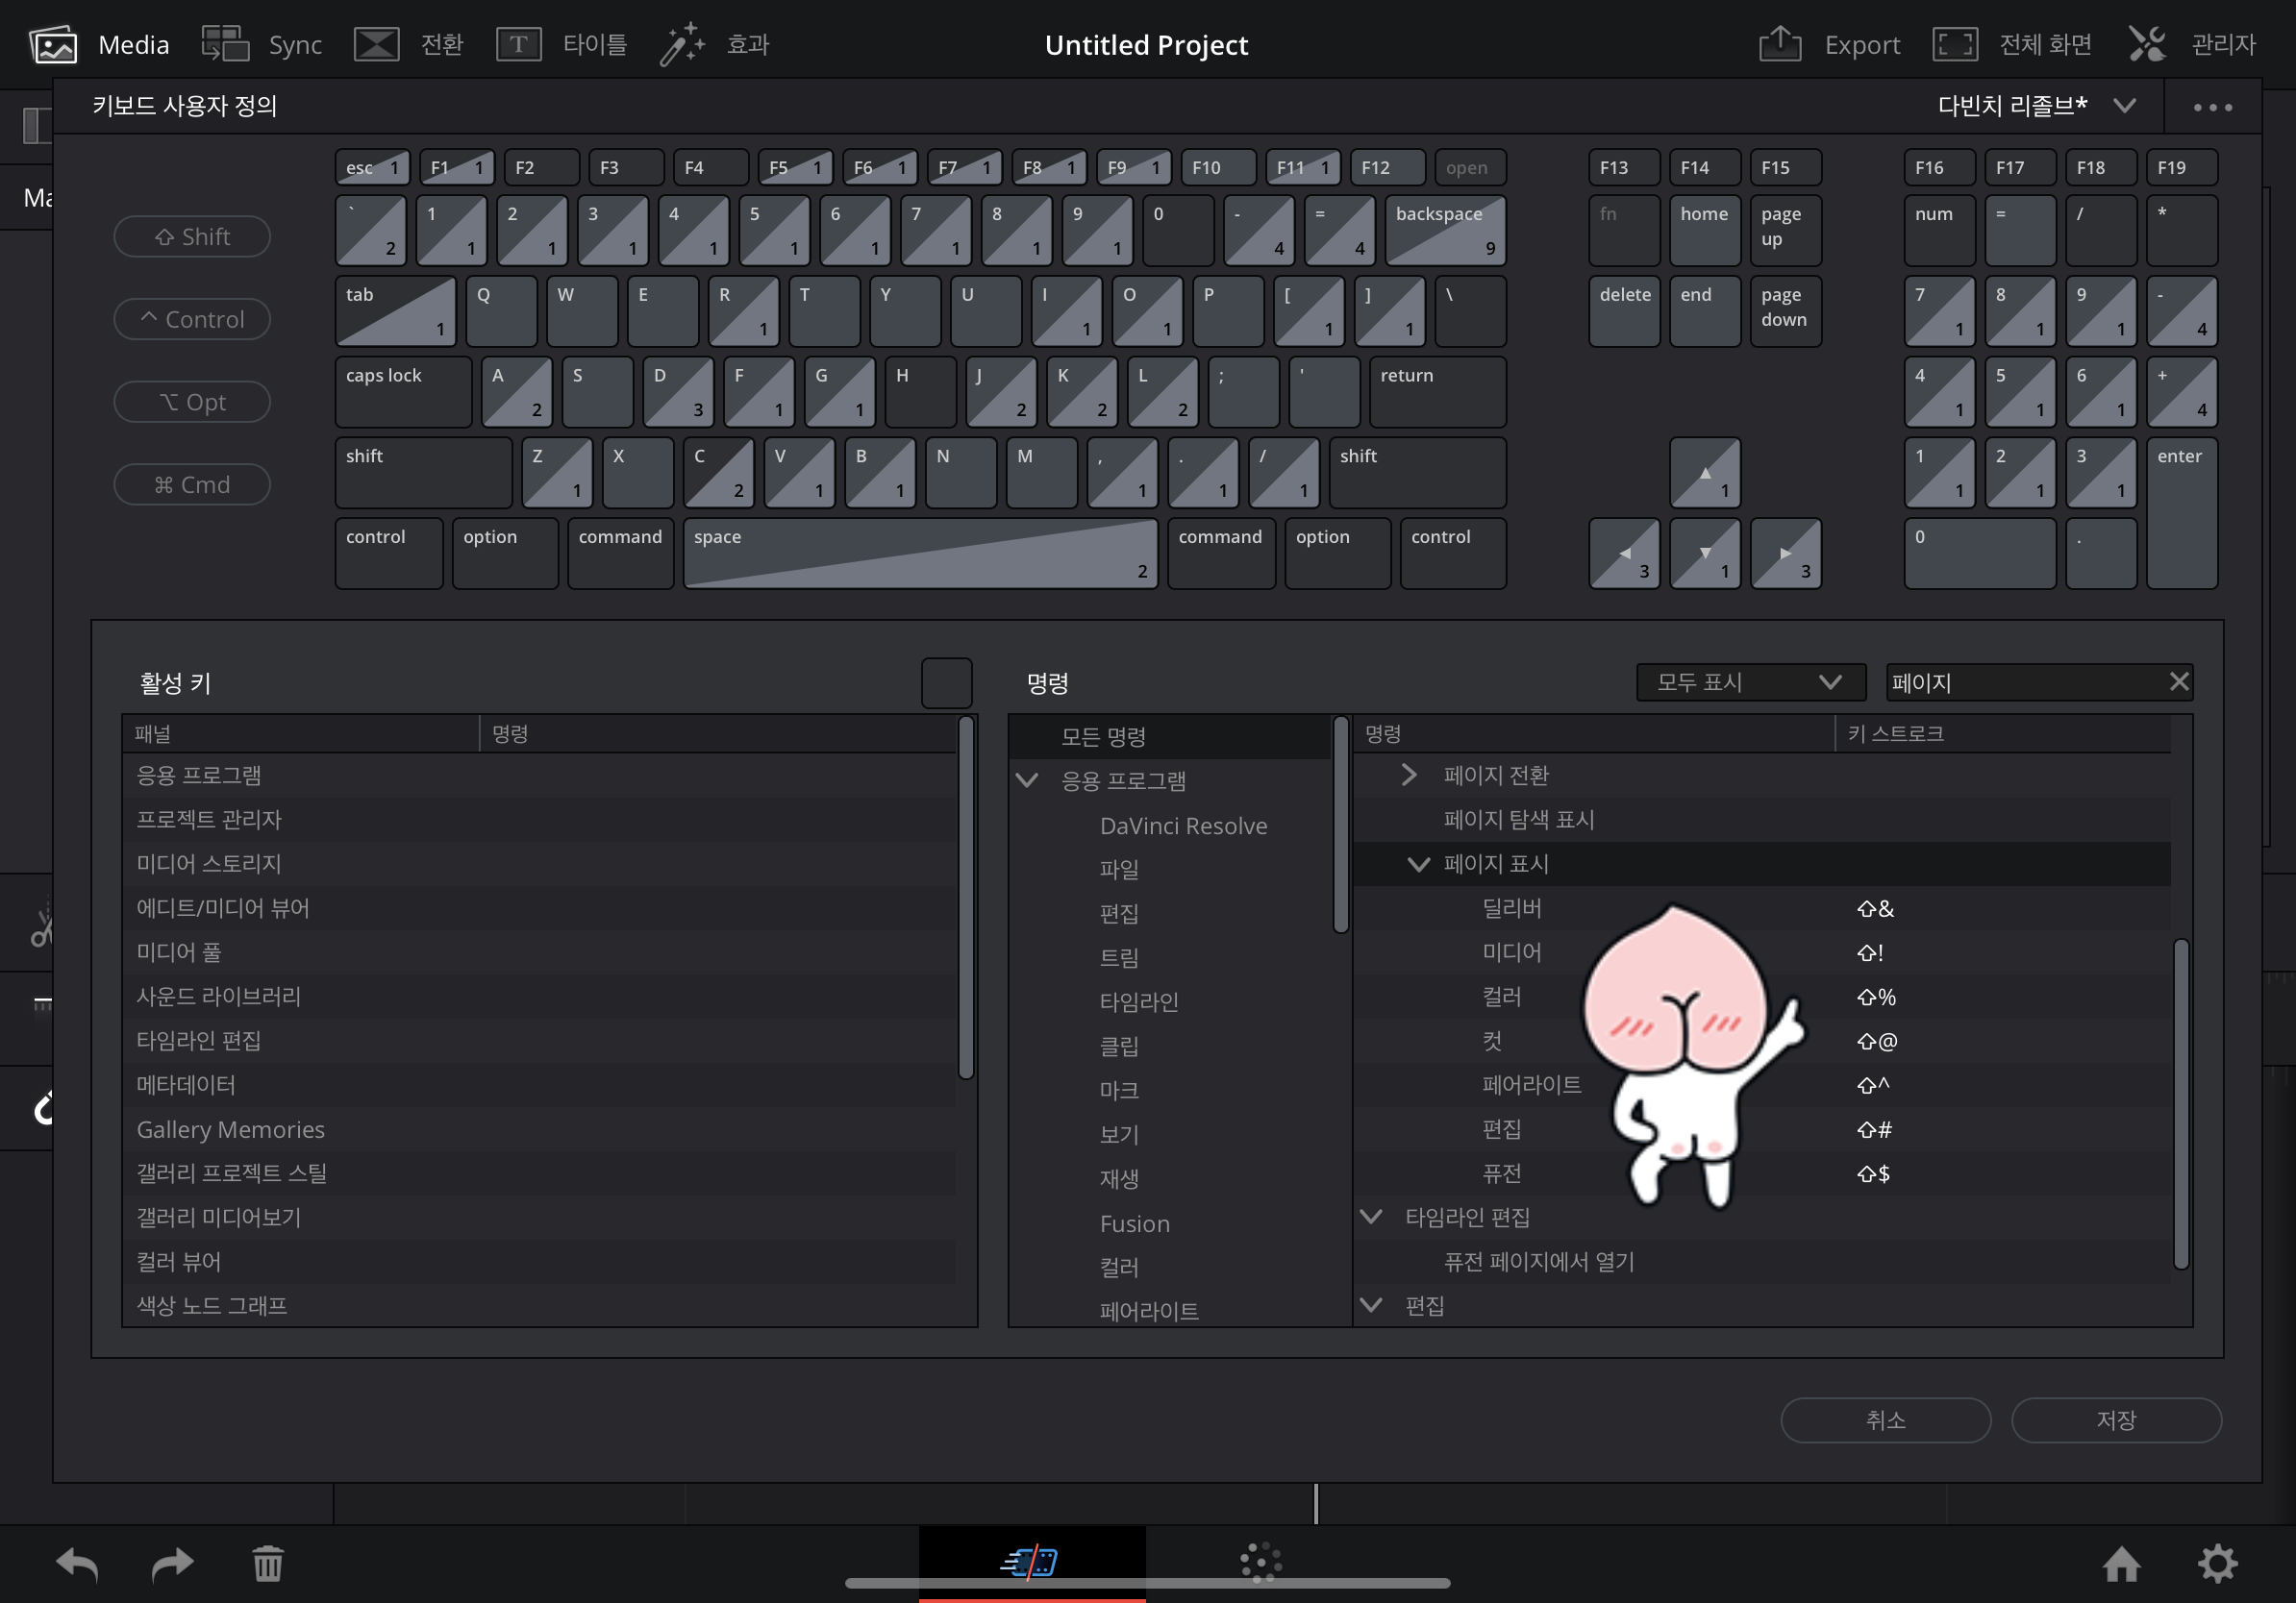This screenshot has width=2296, height=1603.
Task: Select Fusion in the command category list
Action: tap(1134, 1223)
